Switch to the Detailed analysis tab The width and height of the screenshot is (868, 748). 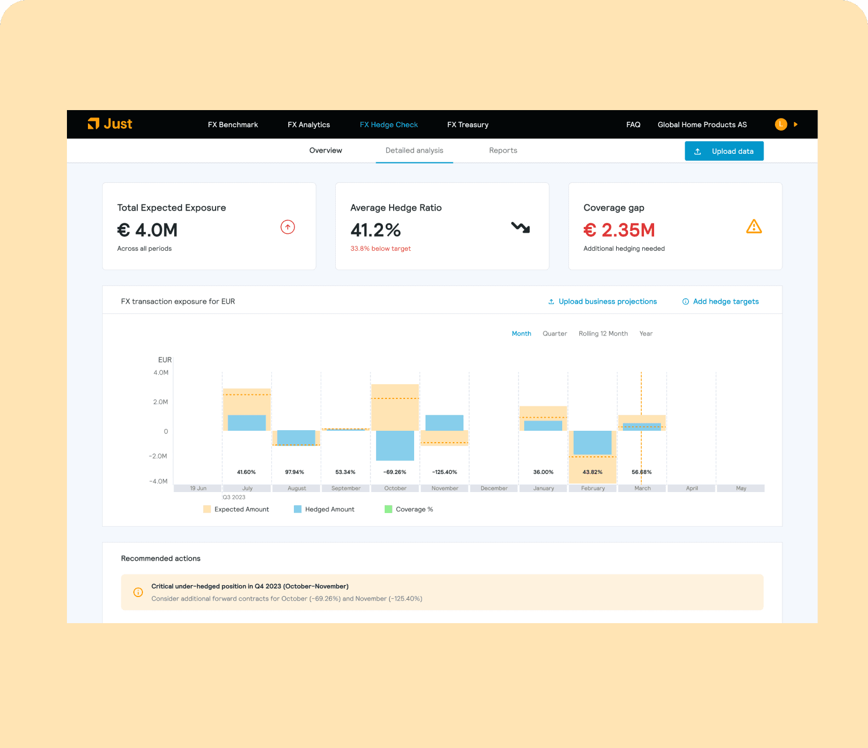414,150
